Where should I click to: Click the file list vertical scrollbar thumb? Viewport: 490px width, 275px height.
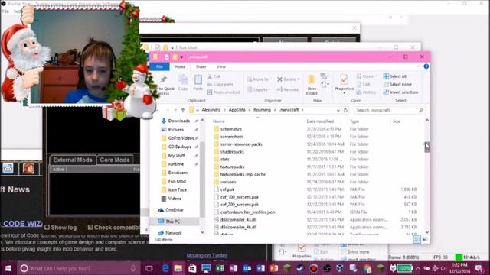click(427, 147)
